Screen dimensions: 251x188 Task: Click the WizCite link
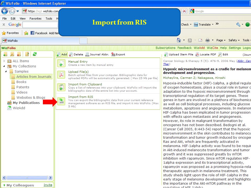pos(212,48)
